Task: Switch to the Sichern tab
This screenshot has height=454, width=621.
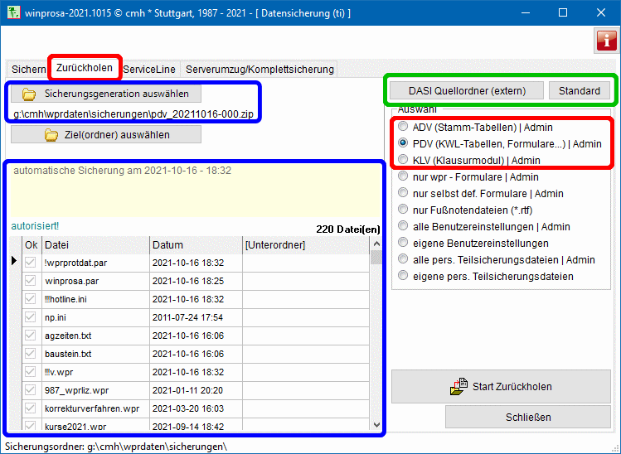Action: pyautogui.click(x=28, y=70)
